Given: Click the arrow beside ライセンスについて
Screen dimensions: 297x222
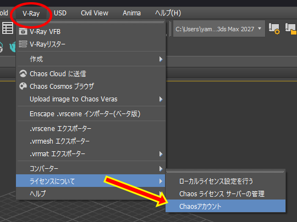Looking at the screenshot, I should 161,181.
